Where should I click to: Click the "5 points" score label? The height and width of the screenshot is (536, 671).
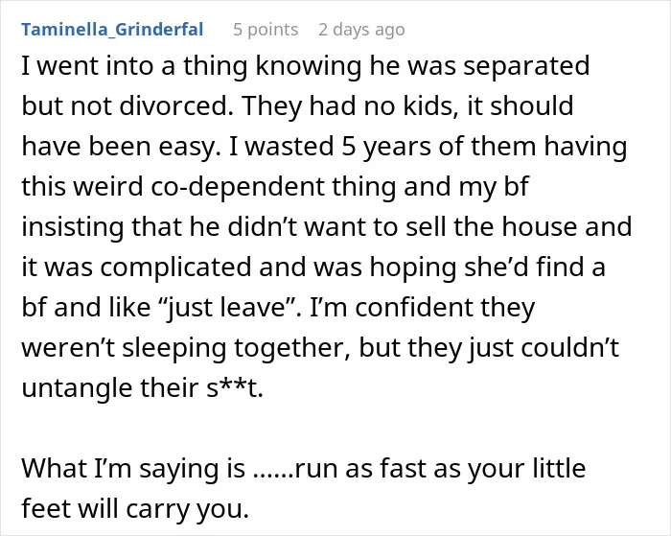click(x=266, y=30)
